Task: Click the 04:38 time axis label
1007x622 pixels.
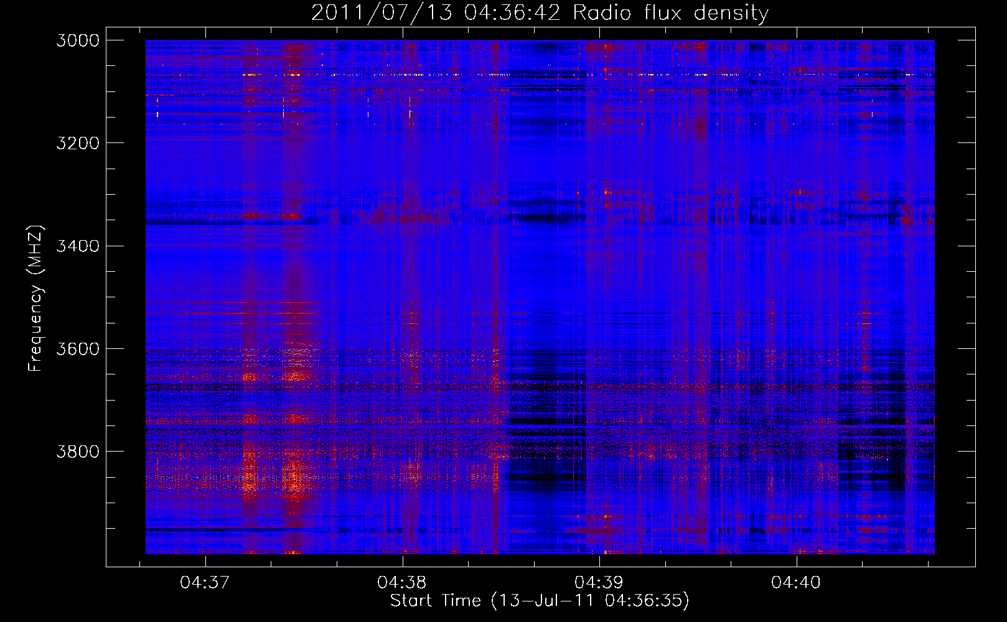Action: click(402, 582)
